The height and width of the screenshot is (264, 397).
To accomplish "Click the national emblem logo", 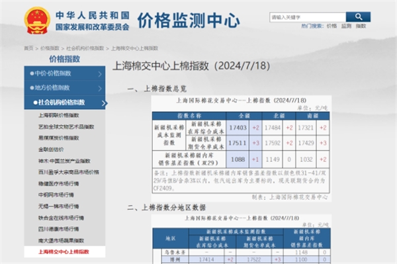I will coord(37,21).
